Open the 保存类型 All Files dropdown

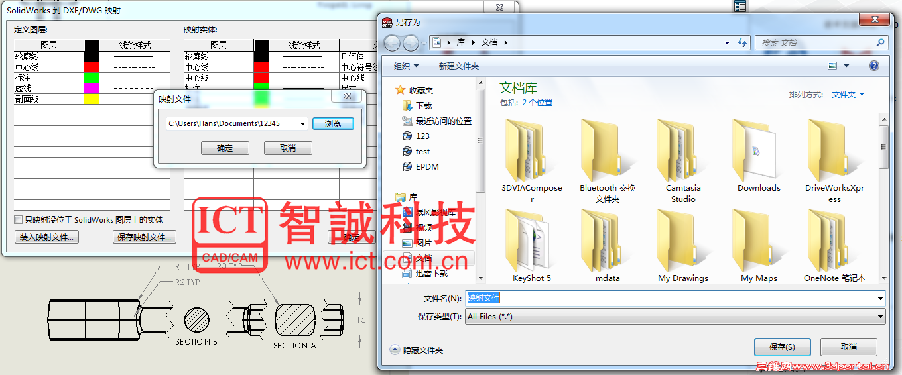coord(676,317)
